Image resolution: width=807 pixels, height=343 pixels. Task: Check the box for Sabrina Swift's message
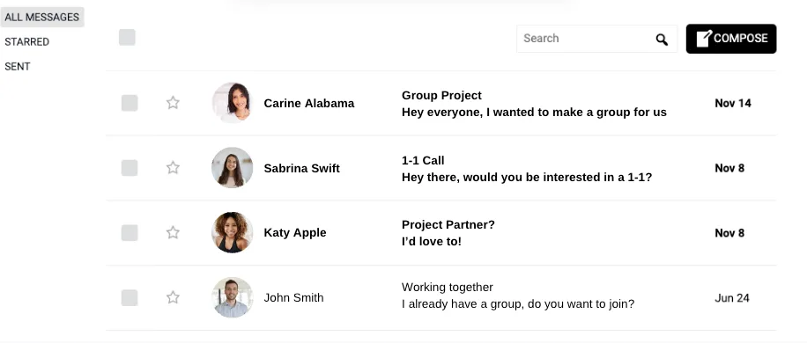coord(130,168)
